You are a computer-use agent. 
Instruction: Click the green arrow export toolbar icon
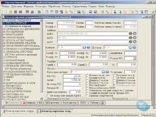pos(39,12)
